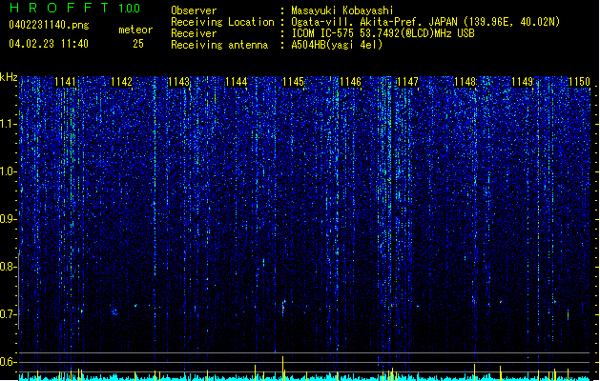Viewport: 600px width, 381px height.
Task: Click time marker 1142
Action: click(x=122, y=82)
